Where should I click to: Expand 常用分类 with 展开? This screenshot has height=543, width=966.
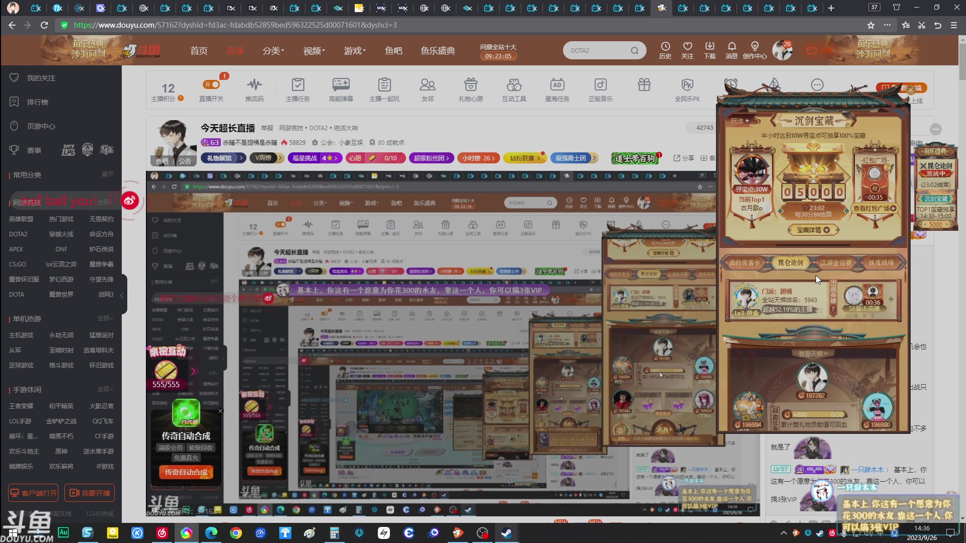pos(108,174)
